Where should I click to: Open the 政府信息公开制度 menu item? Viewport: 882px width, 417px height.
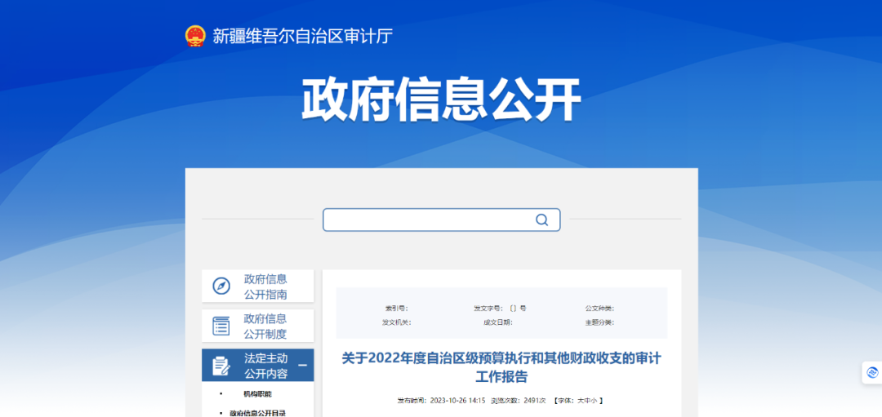pos(257,326)
